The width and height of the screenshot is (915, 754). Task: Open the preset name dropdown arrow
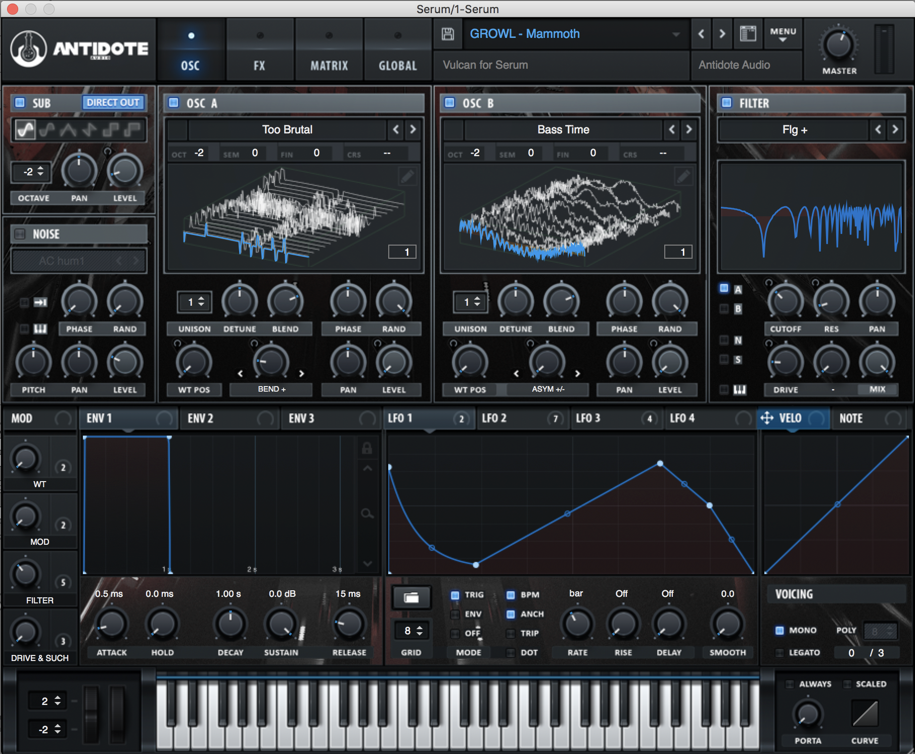pos(676,34)
